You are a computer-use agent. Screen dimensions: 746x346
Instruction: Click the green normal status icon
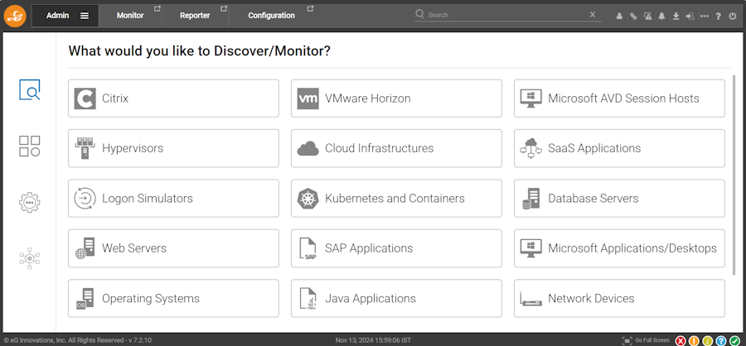pyautogui.click(x=735, y=340)
